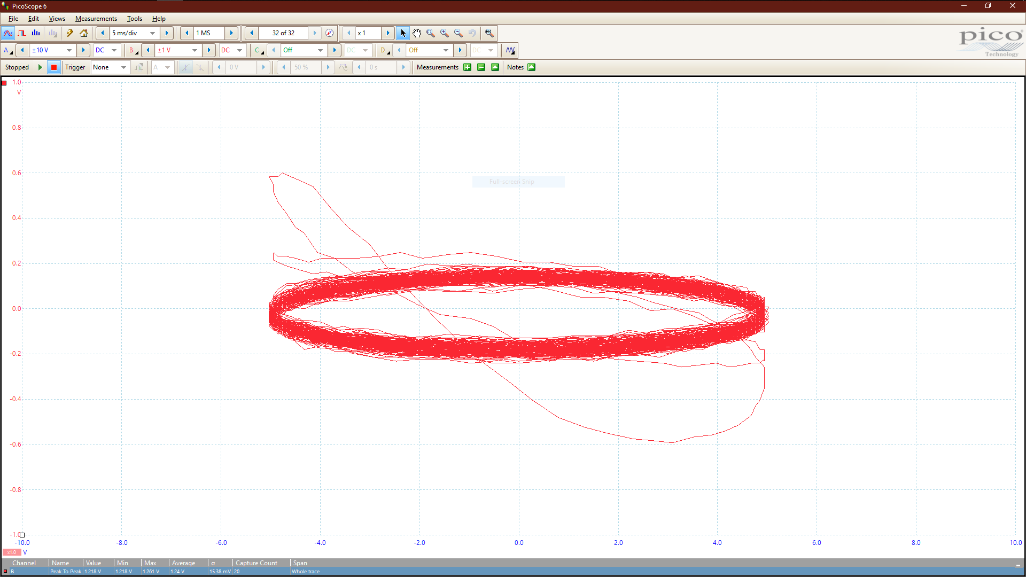
Task: Click the Home display icon
Action: tap(84, 33)
